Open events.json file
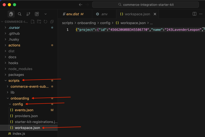Image resolution: width=205 pixels, height=137 pixels. point(29,110)
